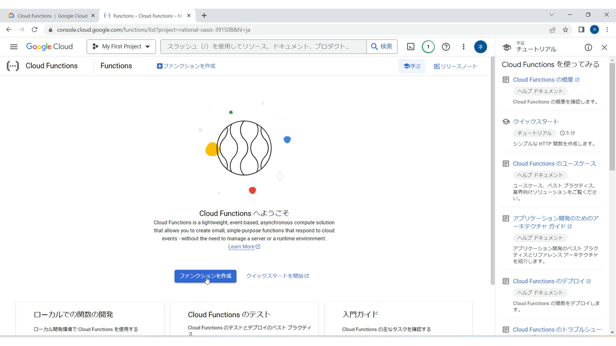Screen dimensions: 616x346
Task: Click the share page icon in address bar
Action: coord(552,30)
